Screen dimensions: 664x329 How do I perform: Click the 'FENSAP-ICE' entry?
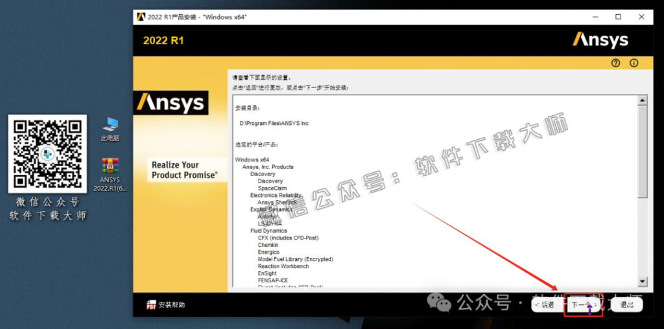[273, 280]
